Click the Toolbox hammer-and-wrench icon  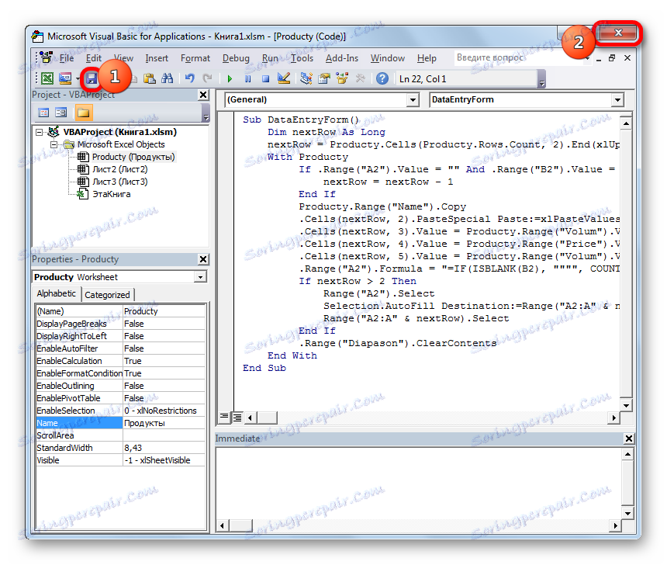[x=360, y=78]
